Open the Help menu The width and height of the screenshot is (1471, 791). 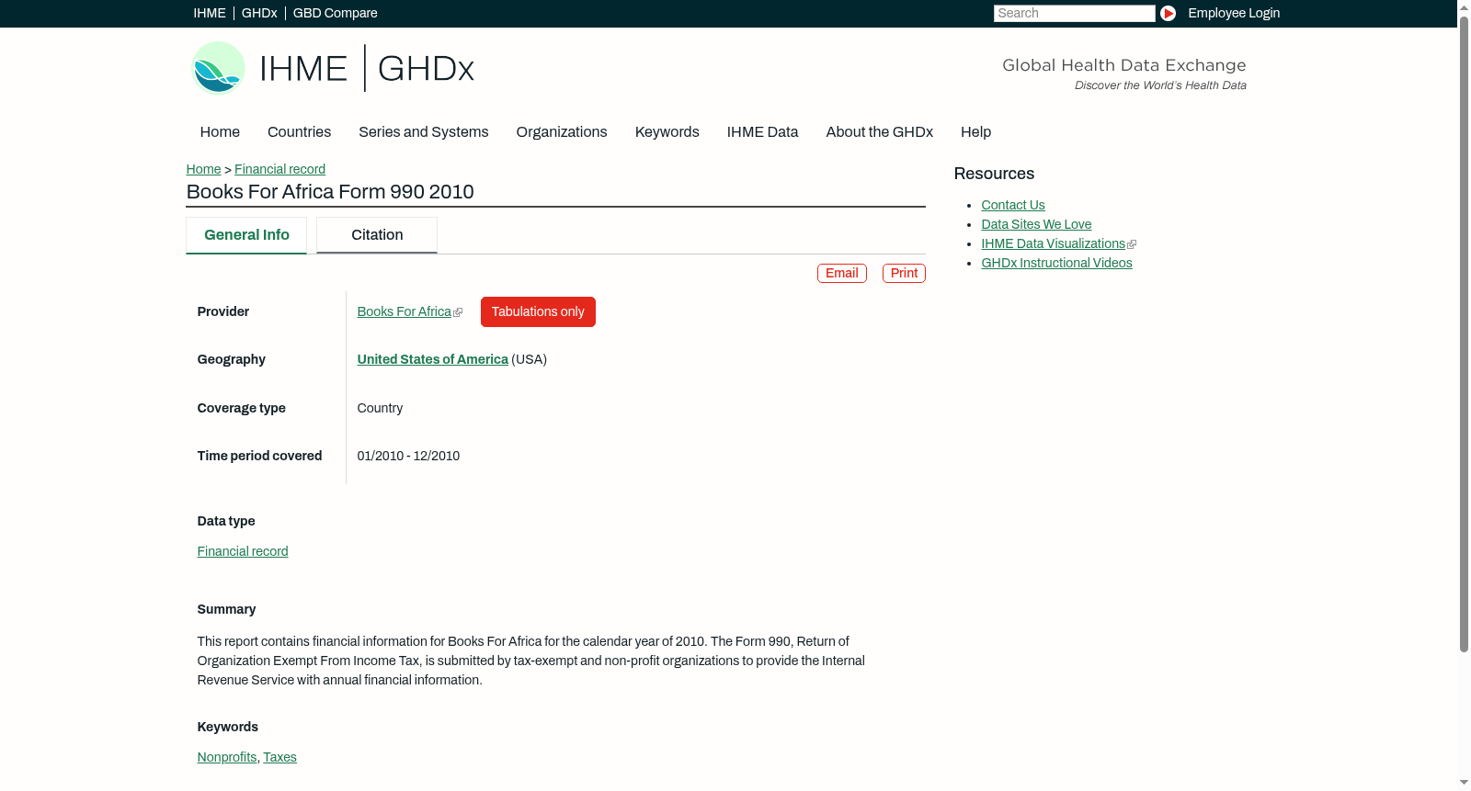tap(975, 132)
